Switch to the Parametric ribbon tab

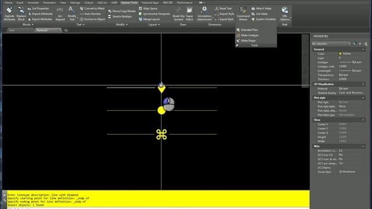click(49, 2)
